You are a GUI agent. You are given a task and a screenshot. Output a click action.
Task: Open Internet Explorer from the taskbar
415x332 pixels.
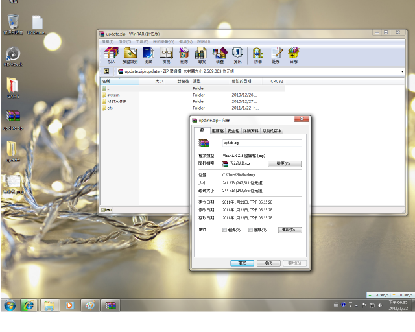coord(29,305)
